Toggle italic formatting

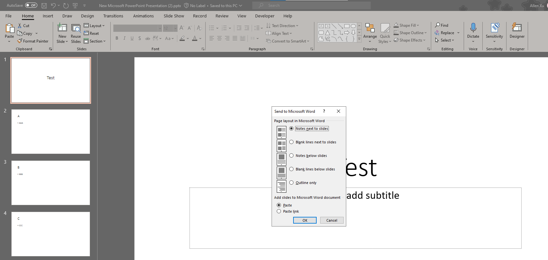tap(125, 38)
